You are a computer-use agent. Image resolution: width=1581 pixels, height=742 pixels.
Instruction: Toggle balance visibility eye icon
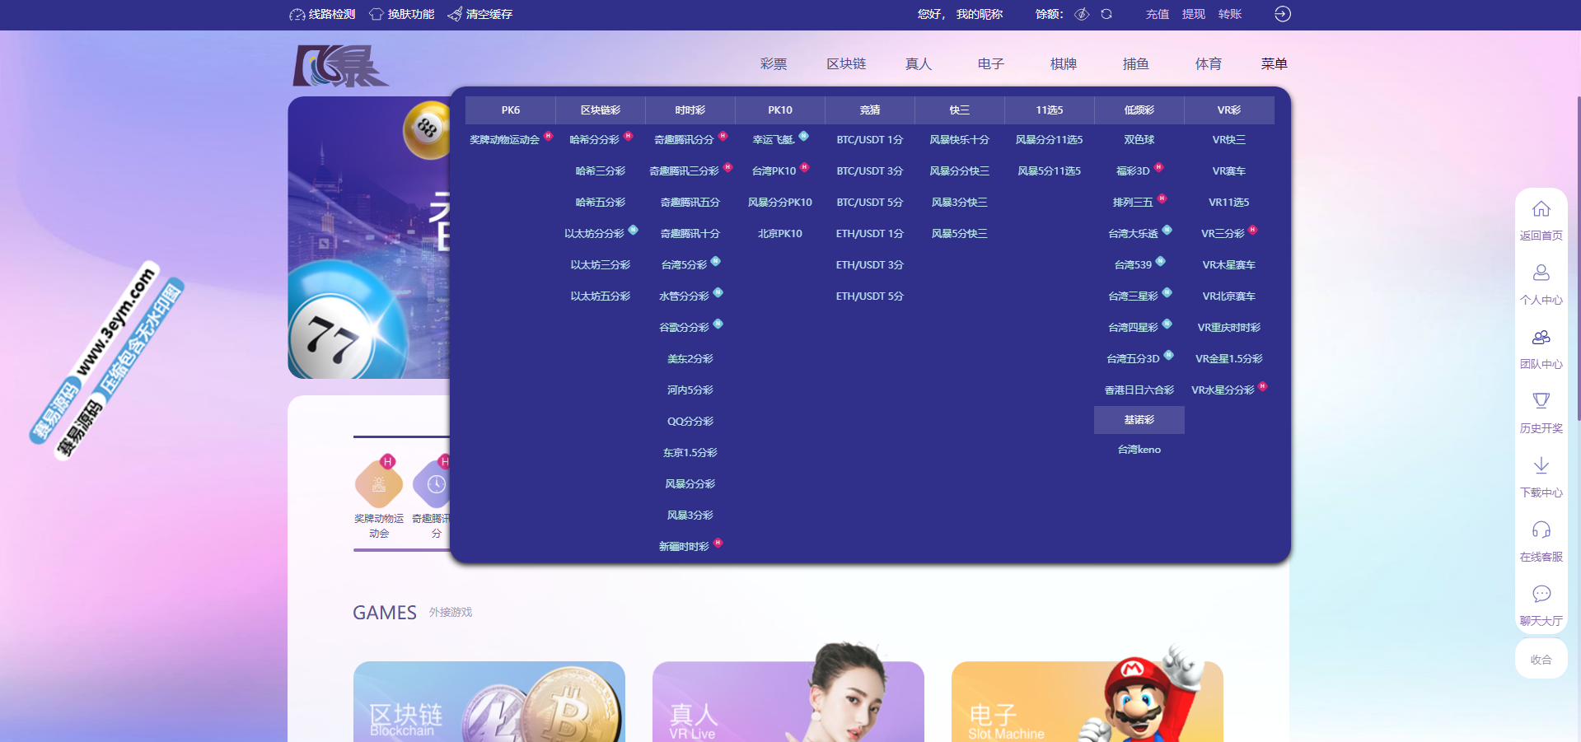1083,14
